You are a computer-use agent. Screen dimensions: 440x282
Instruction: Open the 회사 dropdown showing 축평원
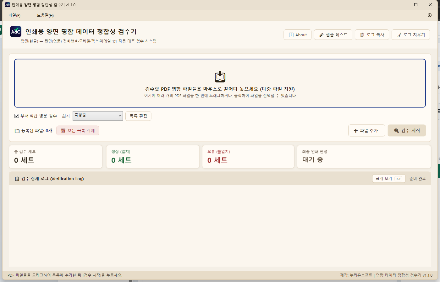[98, 116]
